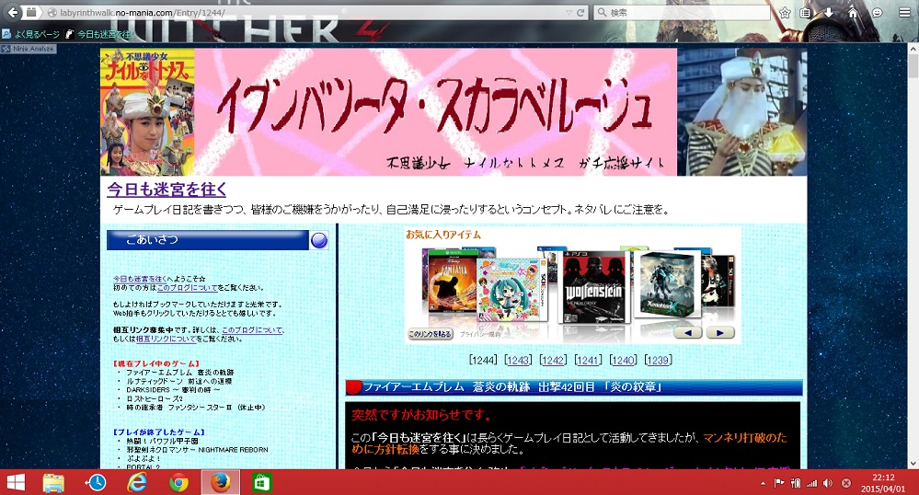Click the ナイルなトトメス poster image
The height and width of the screenshot is (495, 919).
point(147,112)
